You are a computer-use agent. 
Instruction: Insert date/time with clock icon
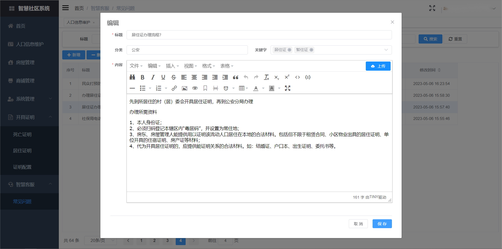click(226, 88)
